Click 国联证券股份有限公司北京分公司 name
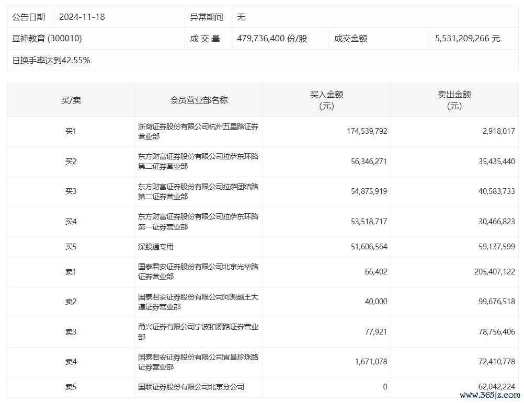 tap(191, 387)
